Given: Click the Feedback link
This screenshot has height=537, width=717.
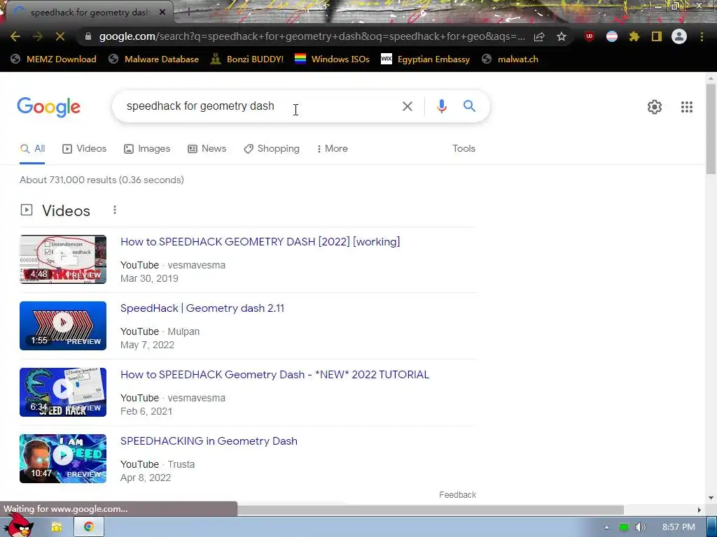Looking at the screenshot, I should (457, 495).
